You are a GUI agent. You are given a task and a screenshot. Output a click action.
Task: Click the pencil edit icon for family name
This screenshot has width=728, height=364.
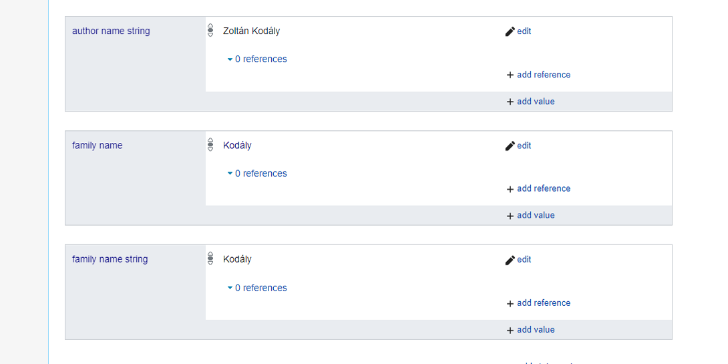pos(510,146)
